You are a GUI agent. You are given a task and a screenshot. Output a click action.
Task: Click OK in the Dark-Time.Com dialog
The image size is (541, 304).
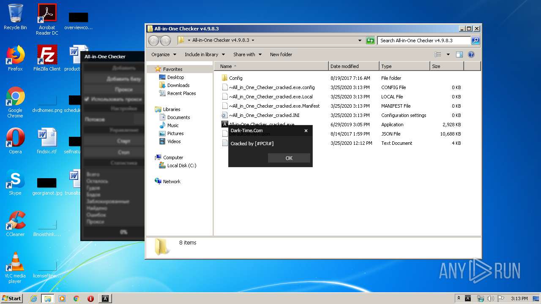(289, 158)
